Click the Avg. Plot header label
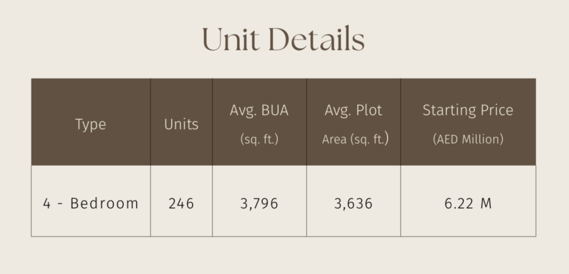Image resolution: width=569 pixels, height=274 pixels. (354, 110)
